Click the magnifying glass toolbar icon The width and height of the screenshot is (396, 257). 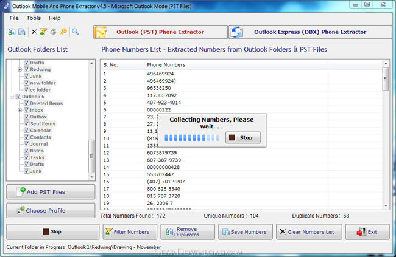pyautogui.click(x=76, y=32)
